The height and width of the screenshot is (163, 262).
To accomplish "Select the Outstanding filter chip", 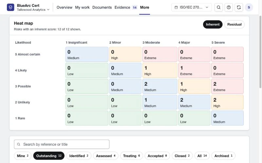I will 49,156.
